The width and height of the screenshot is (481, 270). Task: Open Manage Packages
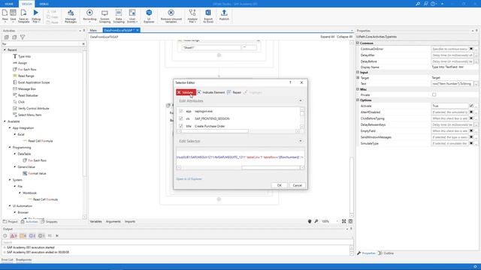pos(71,13)
